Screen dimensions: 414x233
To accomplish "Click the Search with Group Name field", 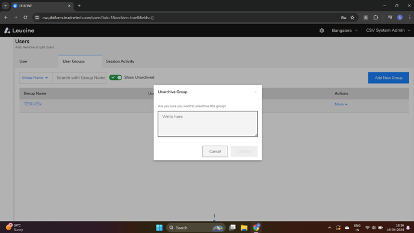I will click(x=80, y=78).
